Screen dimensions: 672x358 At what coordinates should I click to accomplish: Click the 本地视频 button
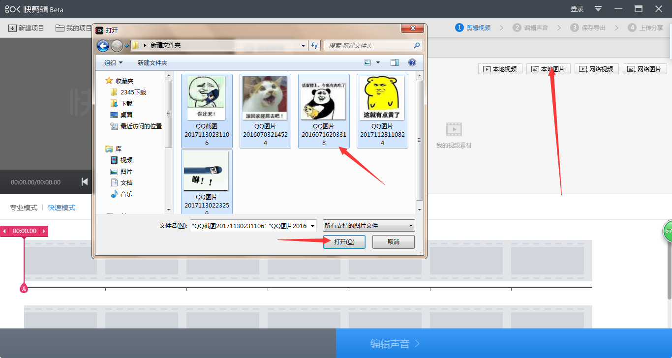pyautogui.click(x=500, y=69)
